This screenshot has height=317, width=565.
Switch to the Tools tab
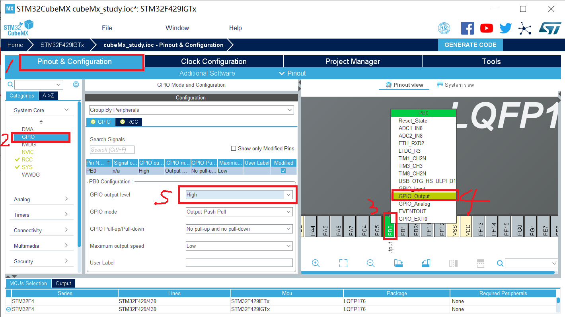point(491,61)
